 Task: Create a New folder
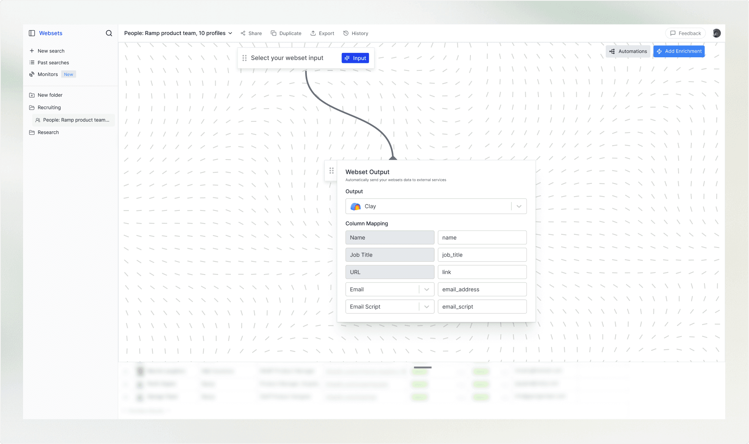coord(50,95)
